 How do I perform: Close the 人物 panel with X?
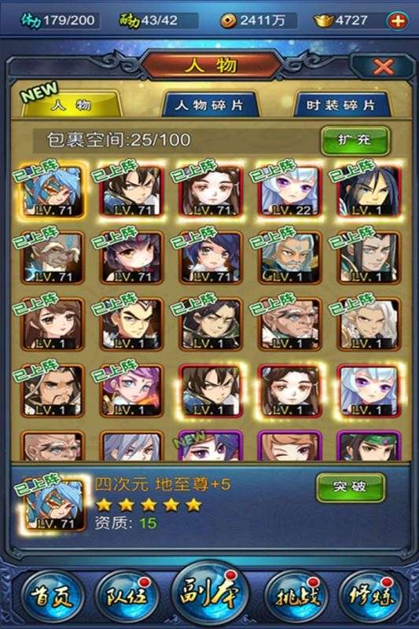(x=383, y=67)
